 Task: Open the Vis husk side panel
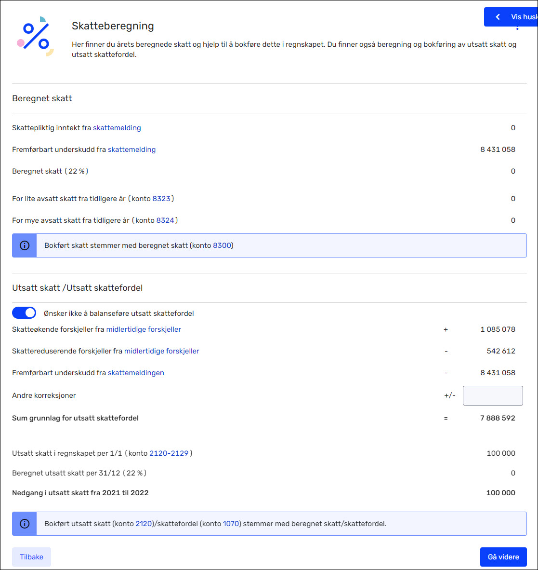511,17
